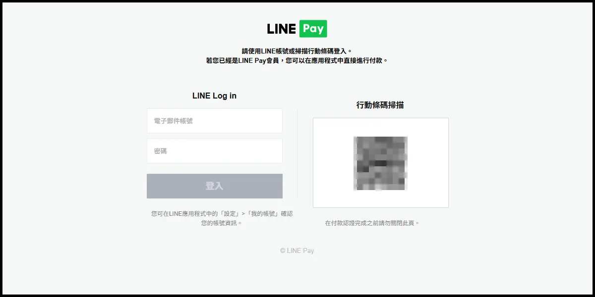The width and height of the screenshot is (595, 297).
Task: Click the © LINE Pay footer text
Action: coord(297,250)
